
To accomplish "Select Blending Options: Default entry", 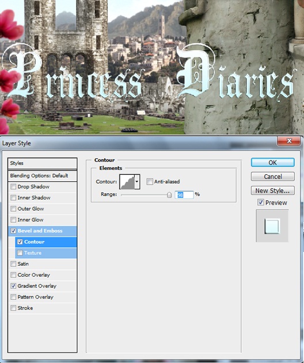I will (42, 175).
